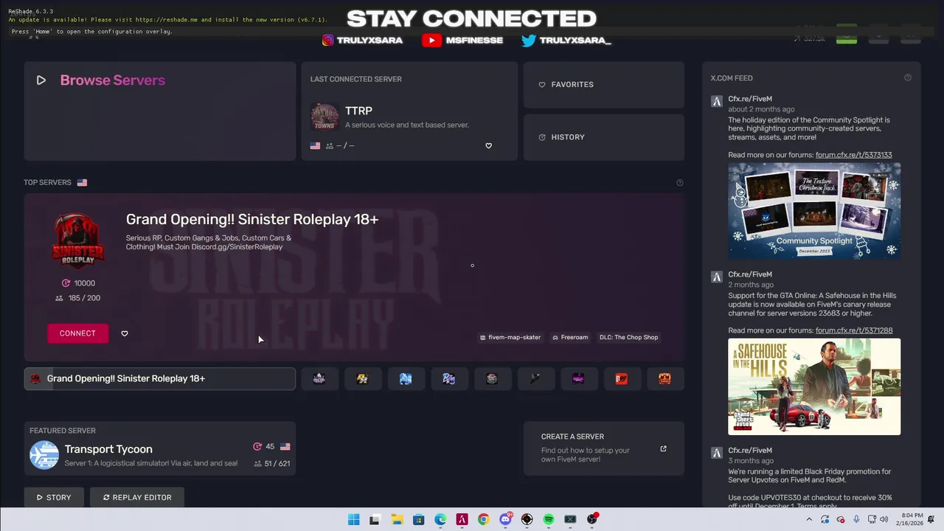The image size is (944, 531).
Task: Select the red 99 server icon
Action: [622, 378]
